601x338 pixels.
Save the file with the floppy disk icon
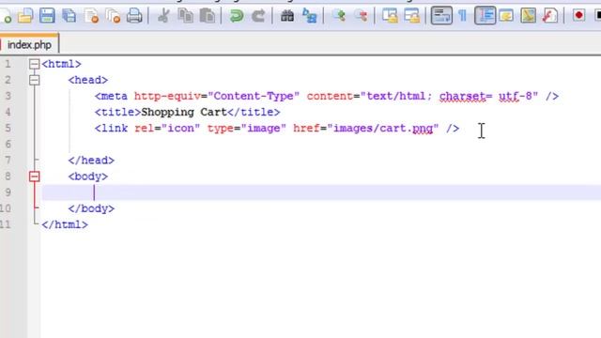click(x=47, y=16)
